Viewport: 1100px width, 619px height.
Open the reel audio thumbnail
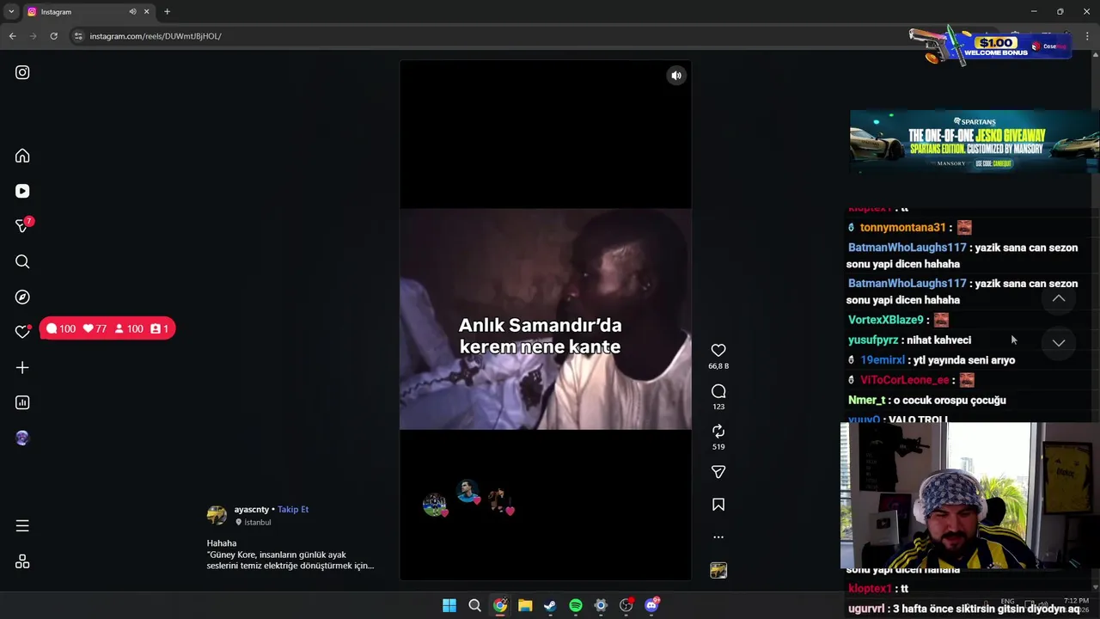(x=718, y=570)
